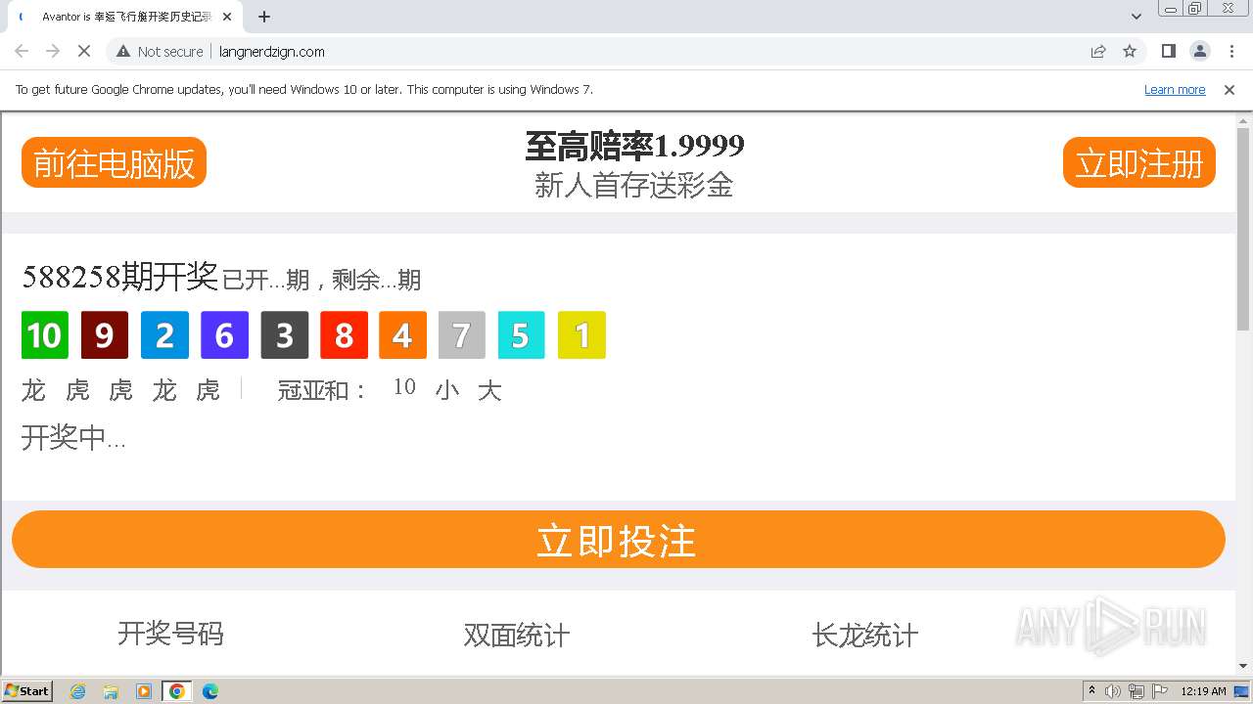Click the address bar URL langnerdzign.com
Image resolution: width=1253 pixels, height=704 pixels.
click(272, 51)
